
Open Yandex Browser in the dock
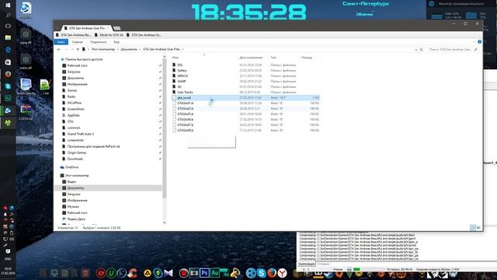pos(282,273)
